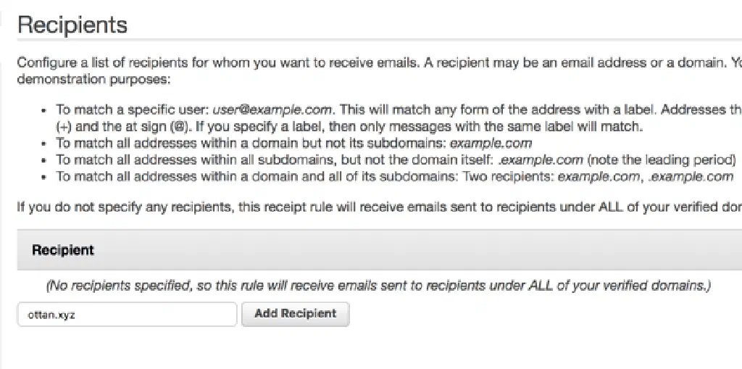
Task: Click the "and the at sign (@)" line
Action: pyautogui.click(x=109, y=127)
